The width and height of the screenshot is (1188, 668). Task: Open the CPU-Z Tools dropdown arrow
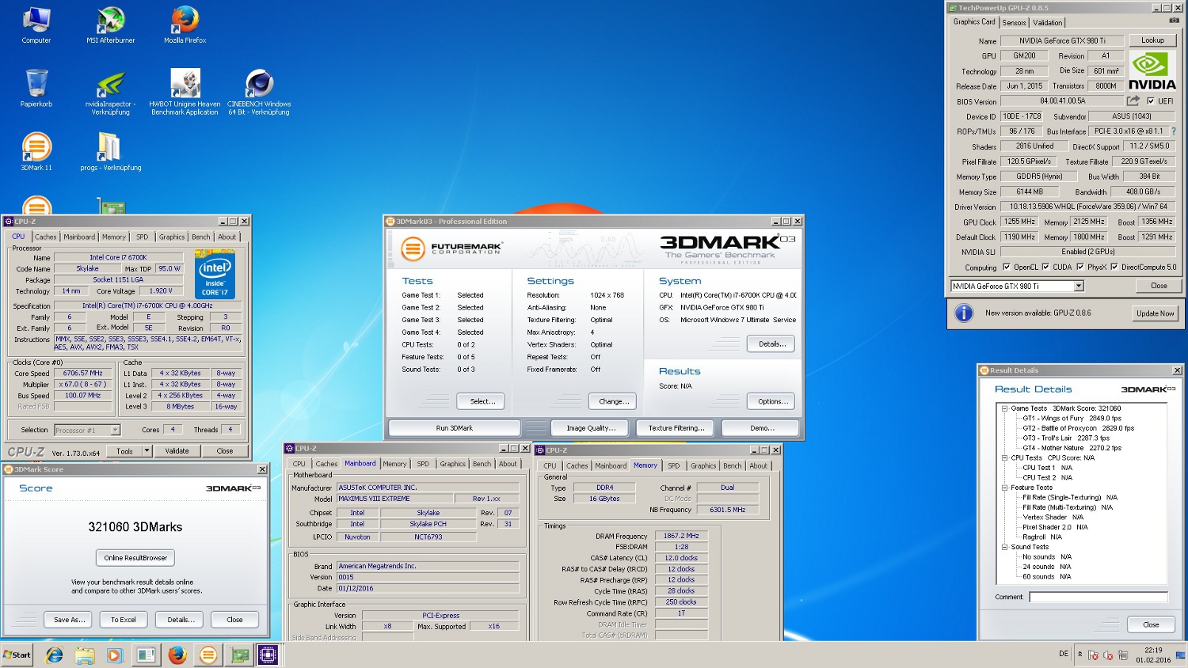click(147, 450)
